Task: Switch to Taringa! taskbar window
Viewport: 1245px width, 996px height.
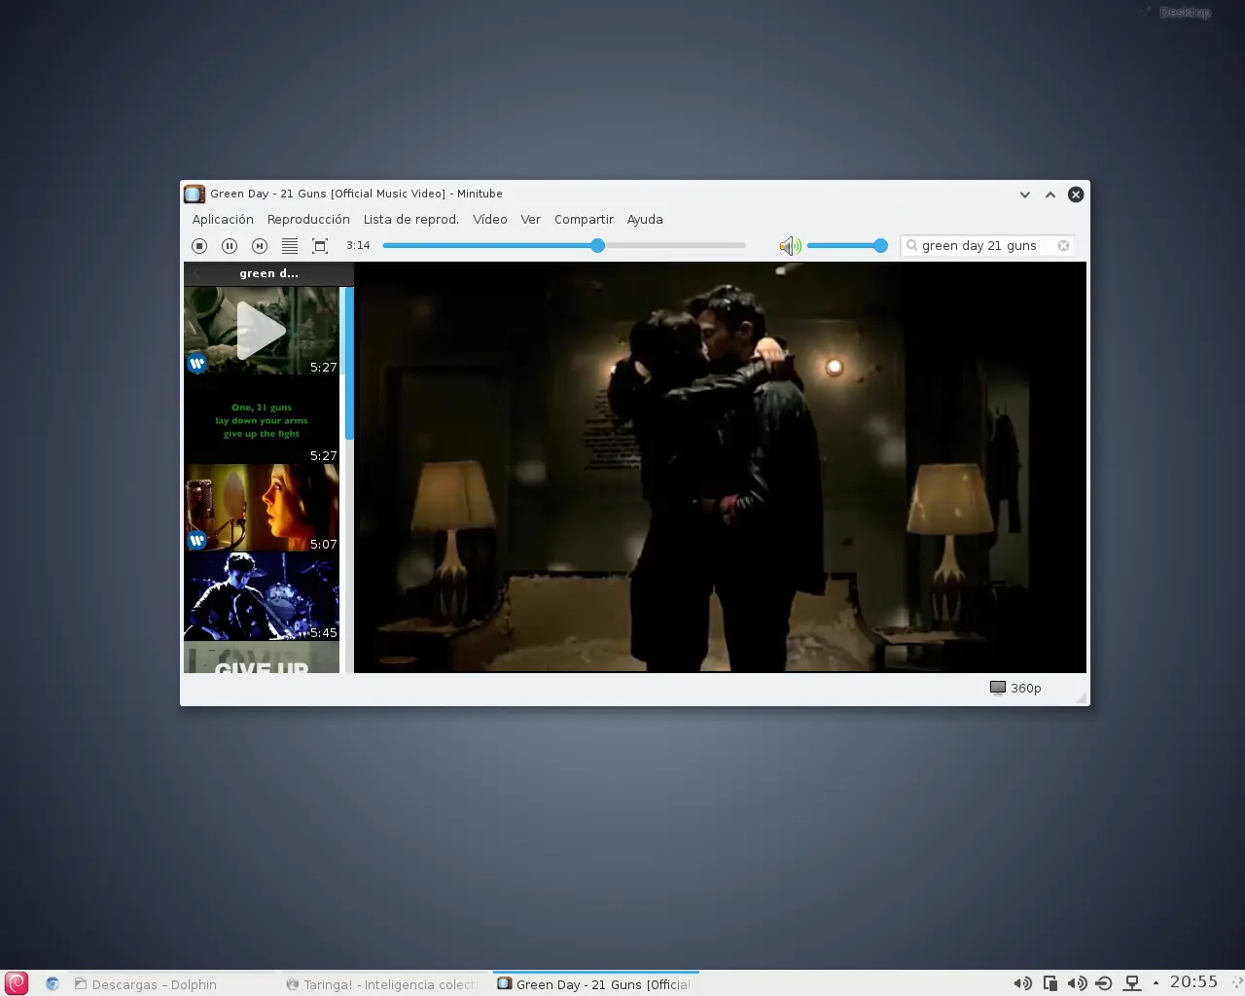Action: (x=384, y=984)
